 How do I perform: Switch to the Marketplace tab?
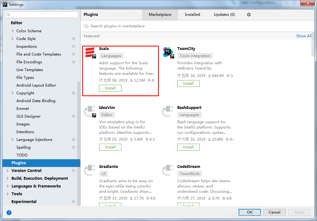160,15
